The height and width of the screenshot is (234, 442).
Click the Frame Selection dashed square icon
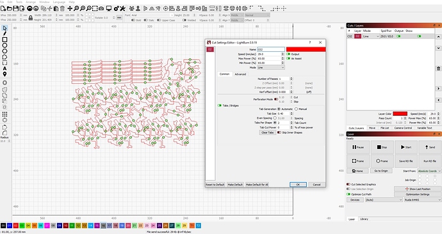coord(95,8)
